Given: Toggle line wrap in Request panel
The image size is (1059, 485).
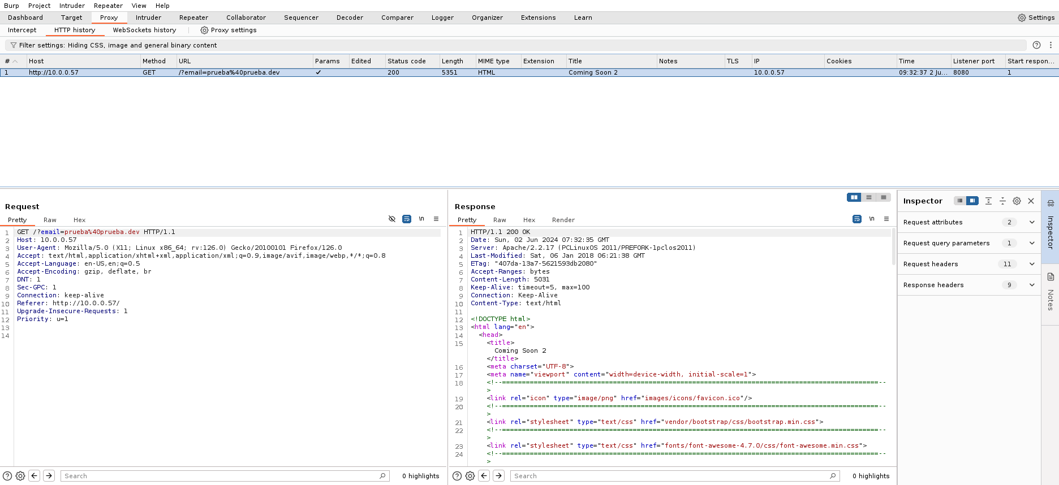Looking at the screenshot, I should click(407, 219).
